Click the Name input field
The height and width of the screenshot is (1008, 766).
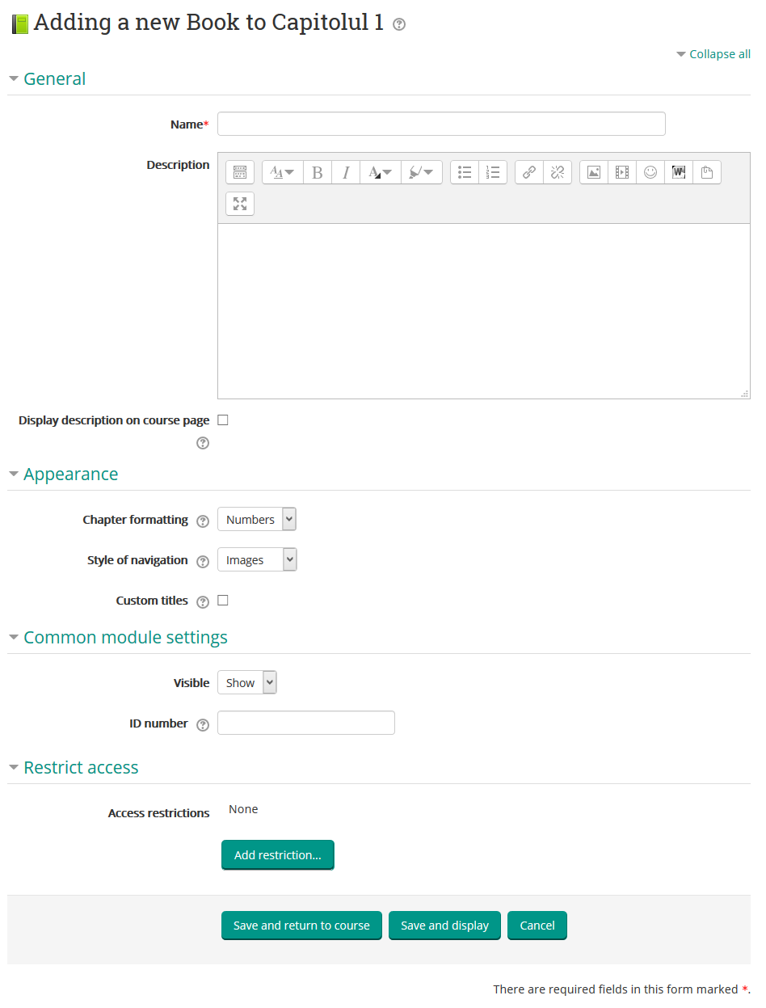(x=441, y=124)
